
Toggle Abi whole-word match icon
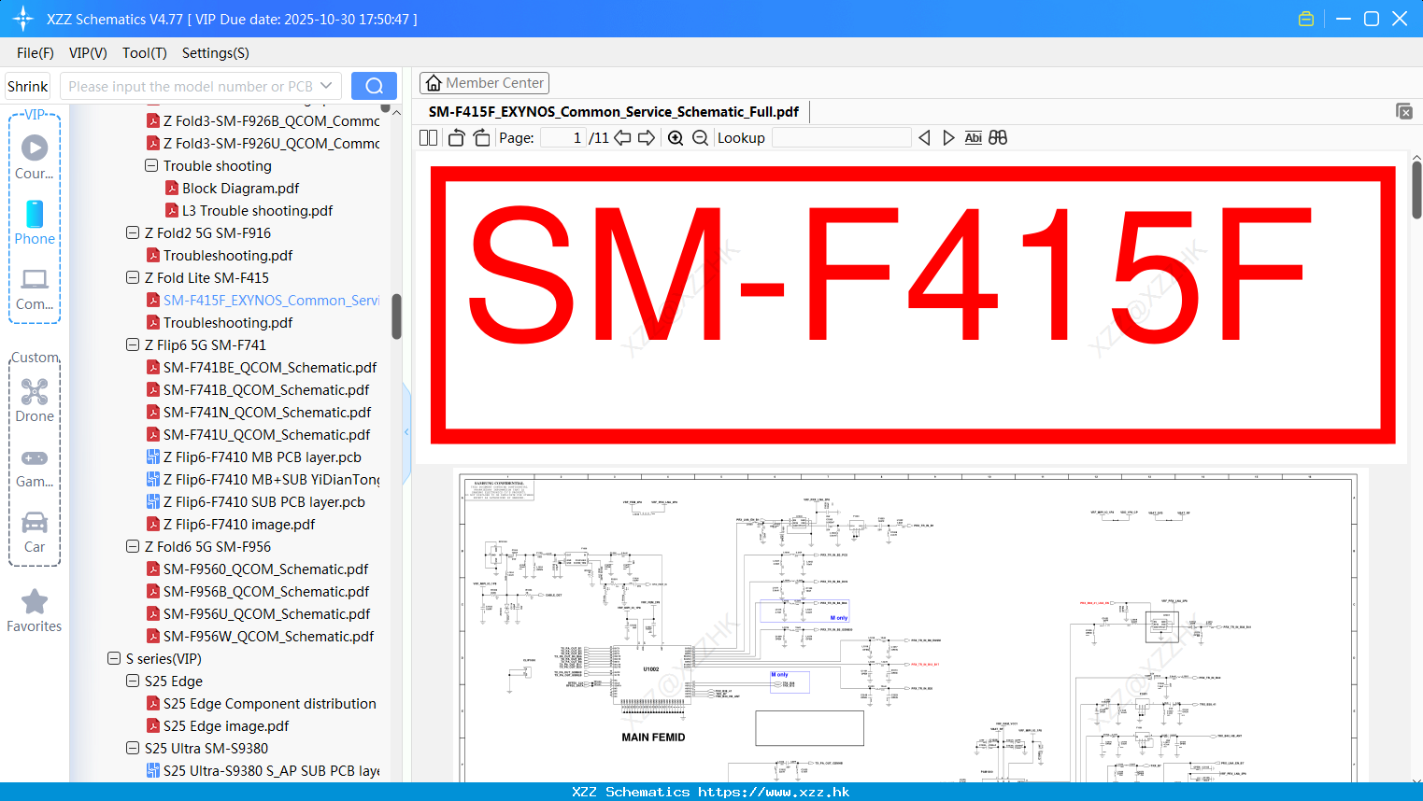click(973, 138)
